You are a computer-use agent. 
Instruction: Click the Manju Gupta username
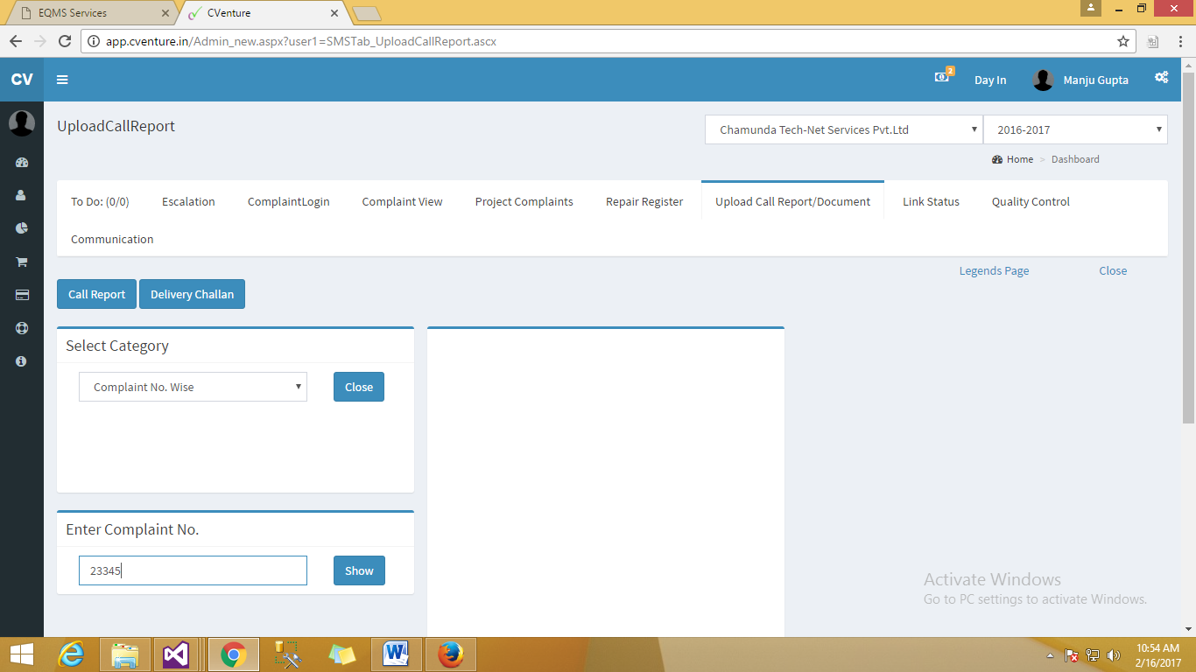[x=1095, y=80]
